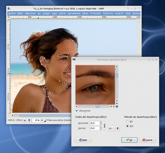Viewport: 165px width, 153px height.
Task: Select the RLE blur method
Action: click(x=127, y=126)
